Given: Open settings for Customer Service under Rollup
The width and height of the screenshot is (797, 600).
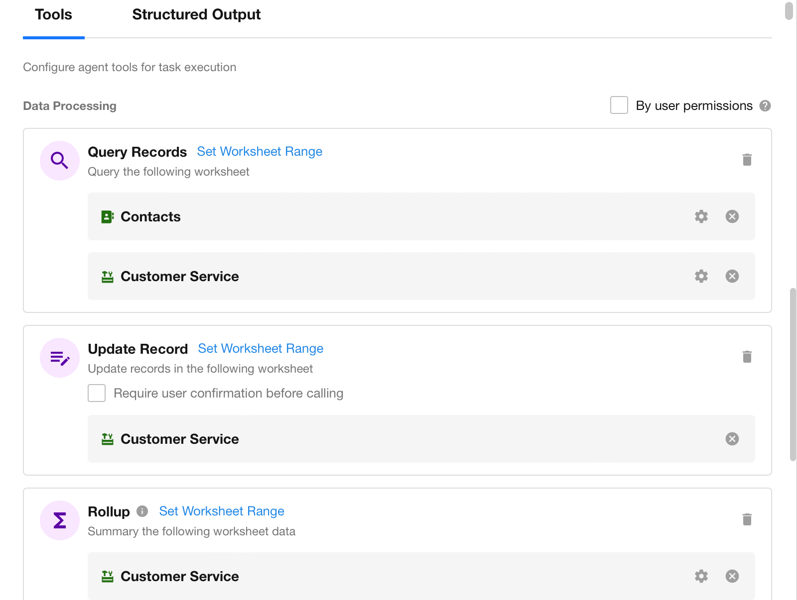Looking at the screenshot, I should click(701, 576).
